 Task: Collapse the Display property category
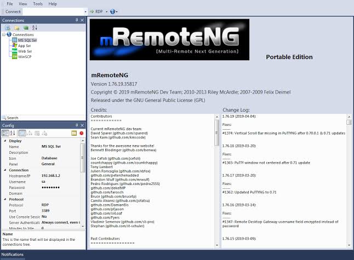5,141
